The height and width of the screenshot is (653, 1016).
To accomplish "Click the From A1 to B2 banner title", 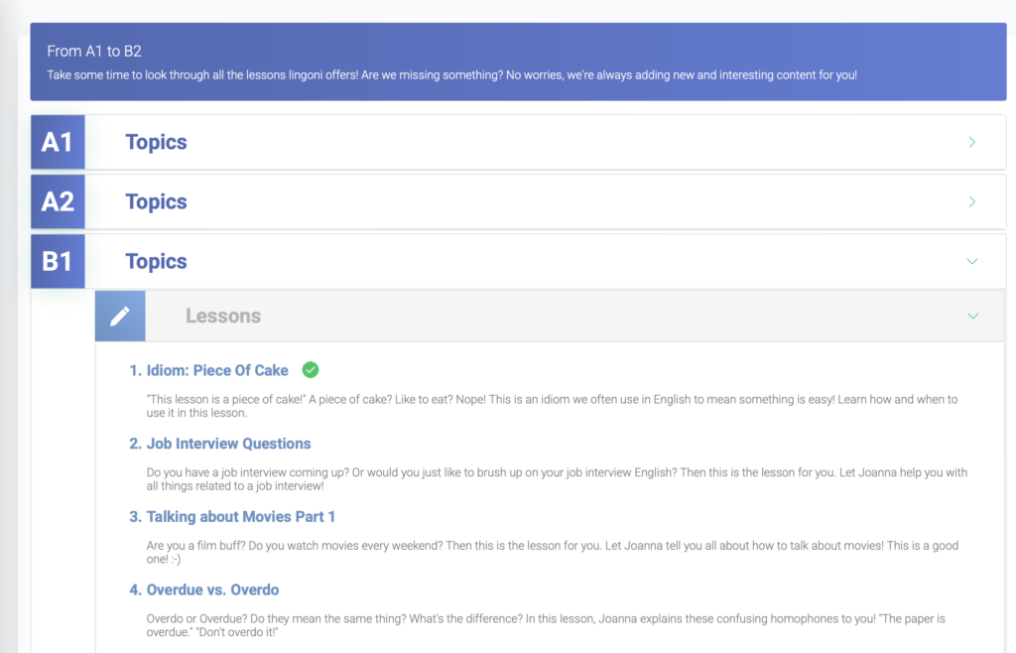I will pos(94,51).
